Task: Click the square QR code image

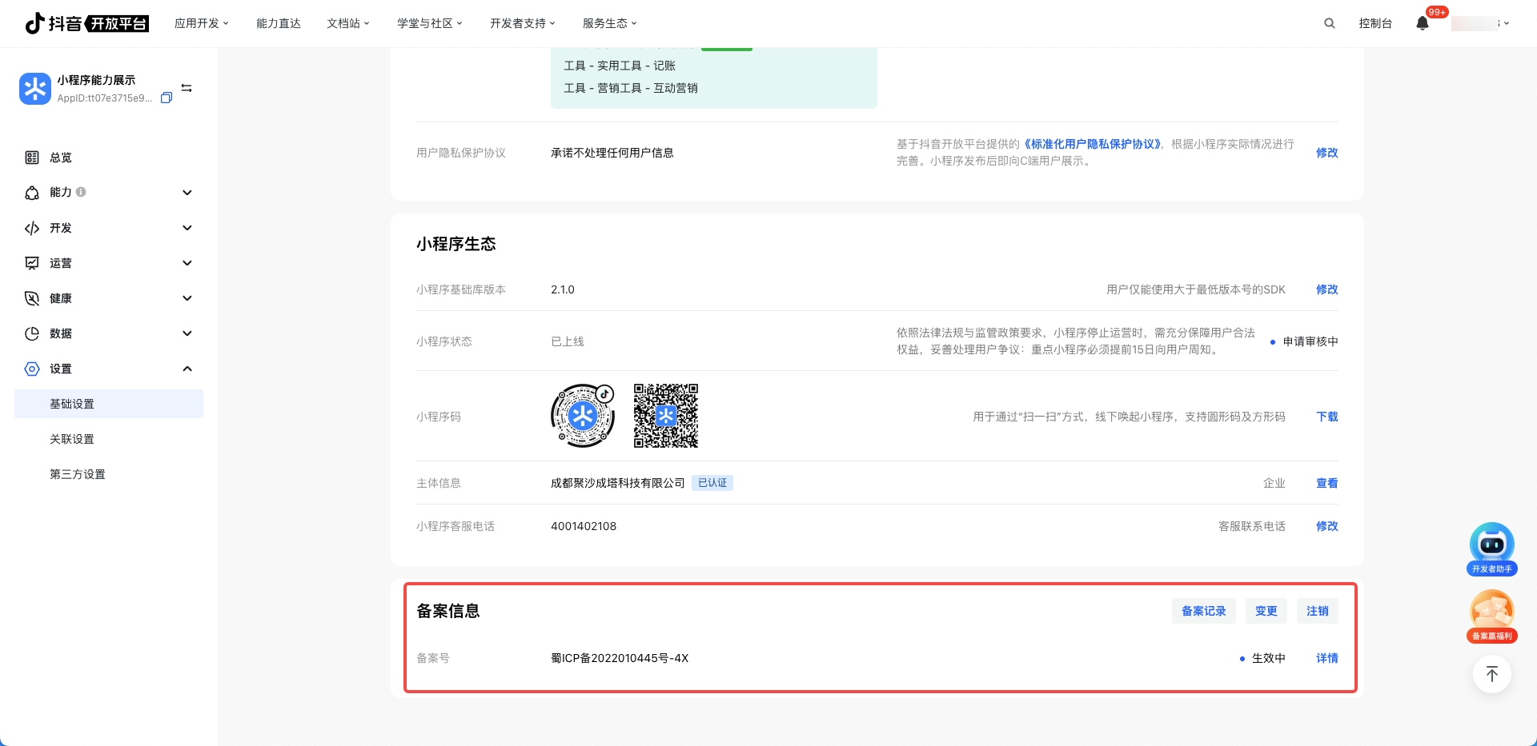Action: [x=665, y=416]
